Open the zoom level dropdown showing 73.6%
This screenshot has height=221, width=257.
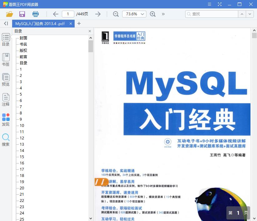(x=134, y=14)
